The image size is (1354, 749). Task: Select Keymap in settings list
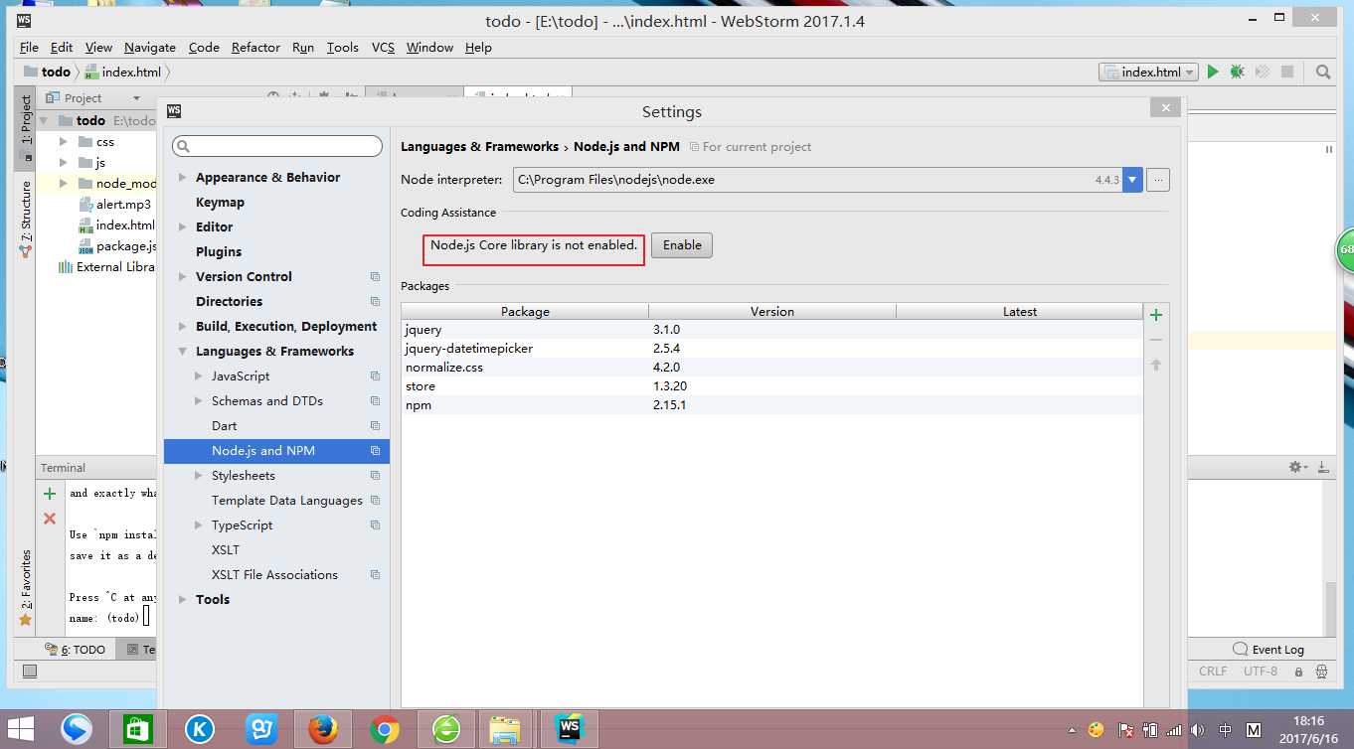pos(220,203)
